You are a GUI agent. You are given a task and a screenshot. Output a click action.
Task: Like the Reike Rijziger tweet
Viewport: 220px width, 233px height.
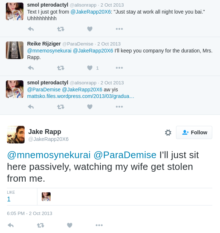click(x=90, y=68)
